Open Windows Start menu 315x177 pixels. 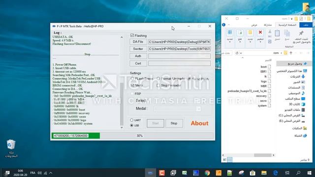pyautogui.click(x=310, y=173)
